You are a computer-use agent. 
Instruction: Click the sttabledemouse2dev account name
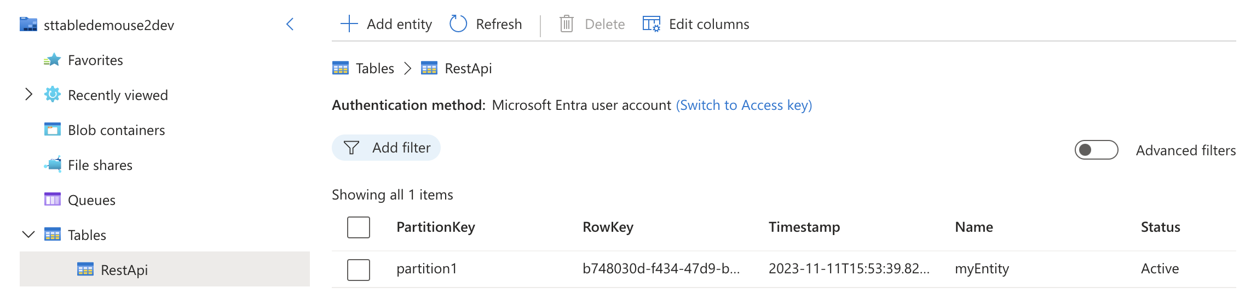[109, 25]
